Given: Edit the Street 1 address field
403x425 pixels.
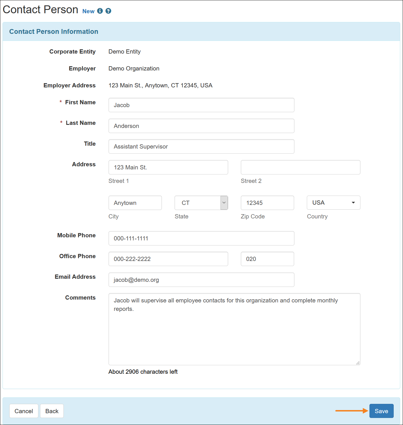Looking at the screenshot, I should pos(168,167).
